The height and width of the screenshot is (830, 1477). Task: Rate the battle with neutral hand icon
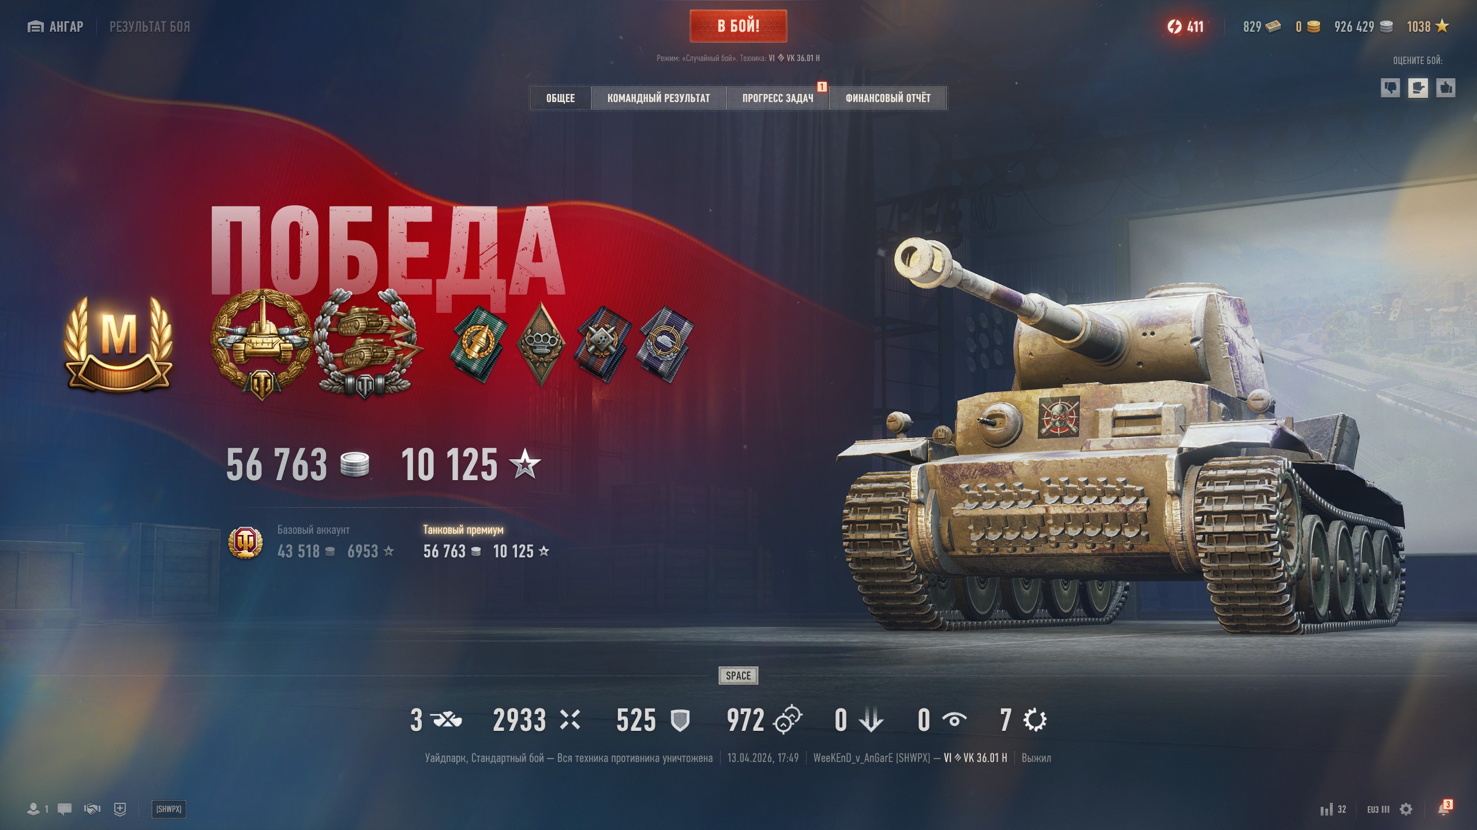(x=1418, y=88)
